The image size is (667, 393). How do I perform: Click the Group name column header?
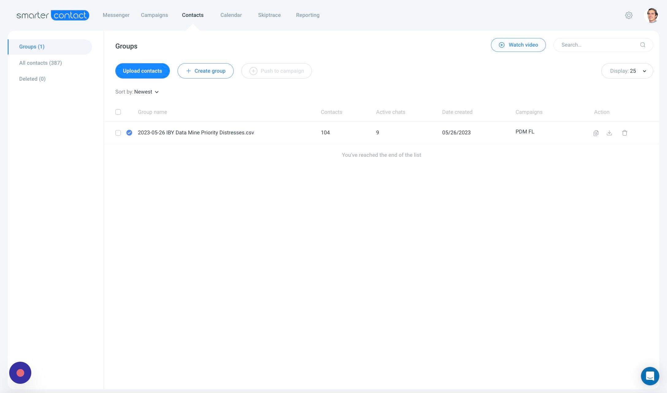click(152, 112)
